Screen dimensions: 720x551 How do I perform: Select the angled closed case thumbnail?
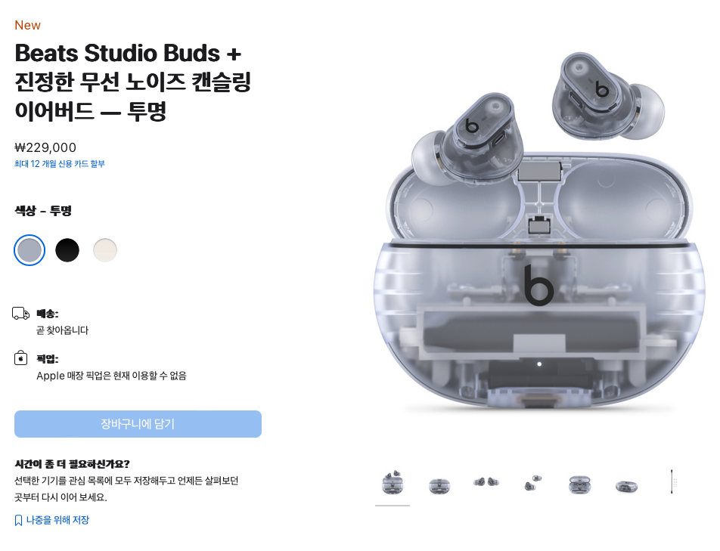click(626, 486)
